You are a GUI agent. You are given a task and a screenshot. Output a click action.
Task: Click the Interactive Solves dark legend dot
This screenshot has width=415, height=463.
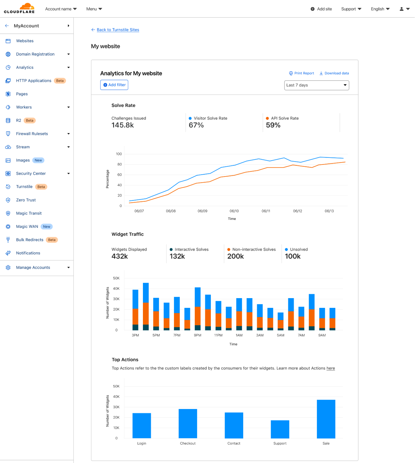171,250
